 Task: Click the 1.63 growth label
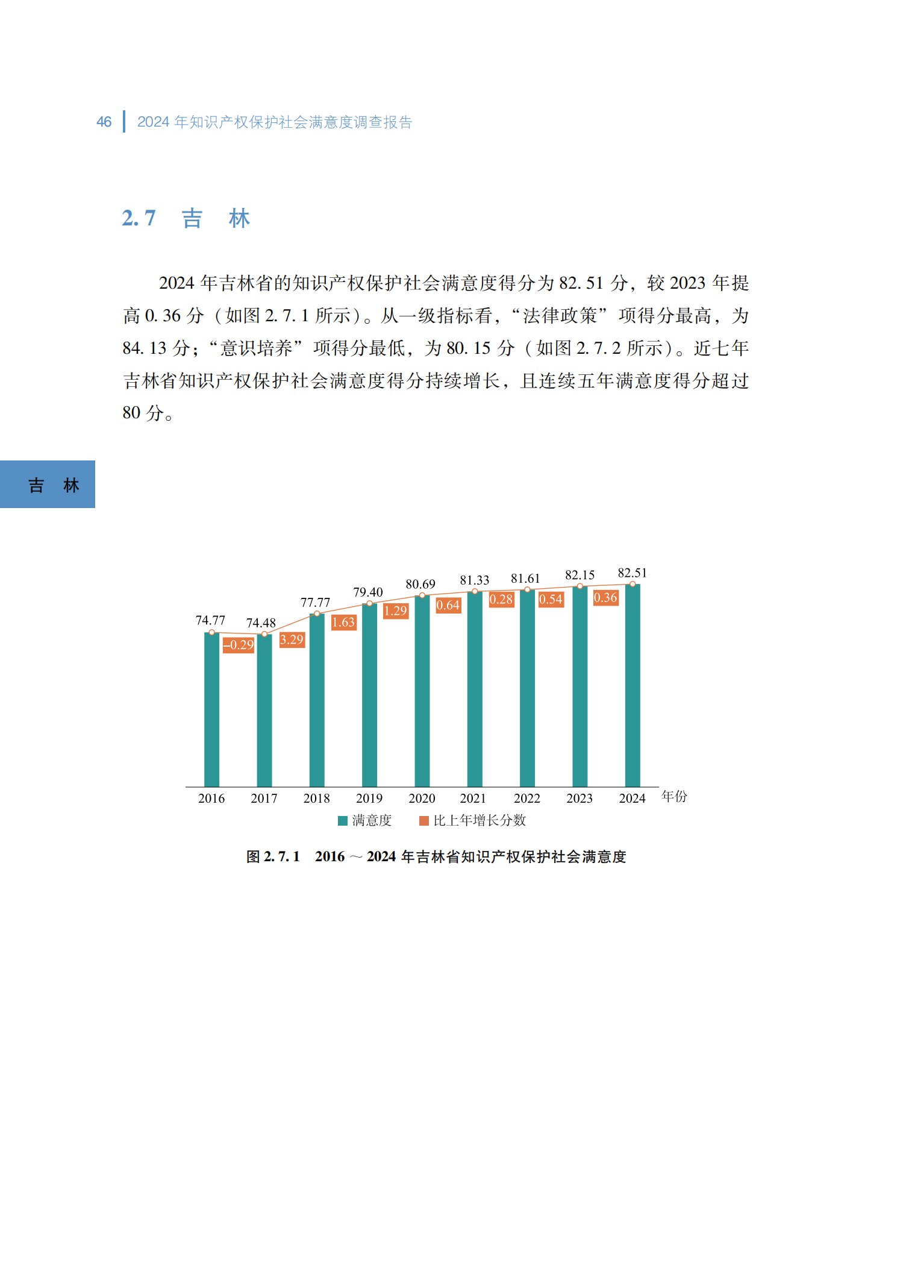pyautogui.click(x=343, y=622)
